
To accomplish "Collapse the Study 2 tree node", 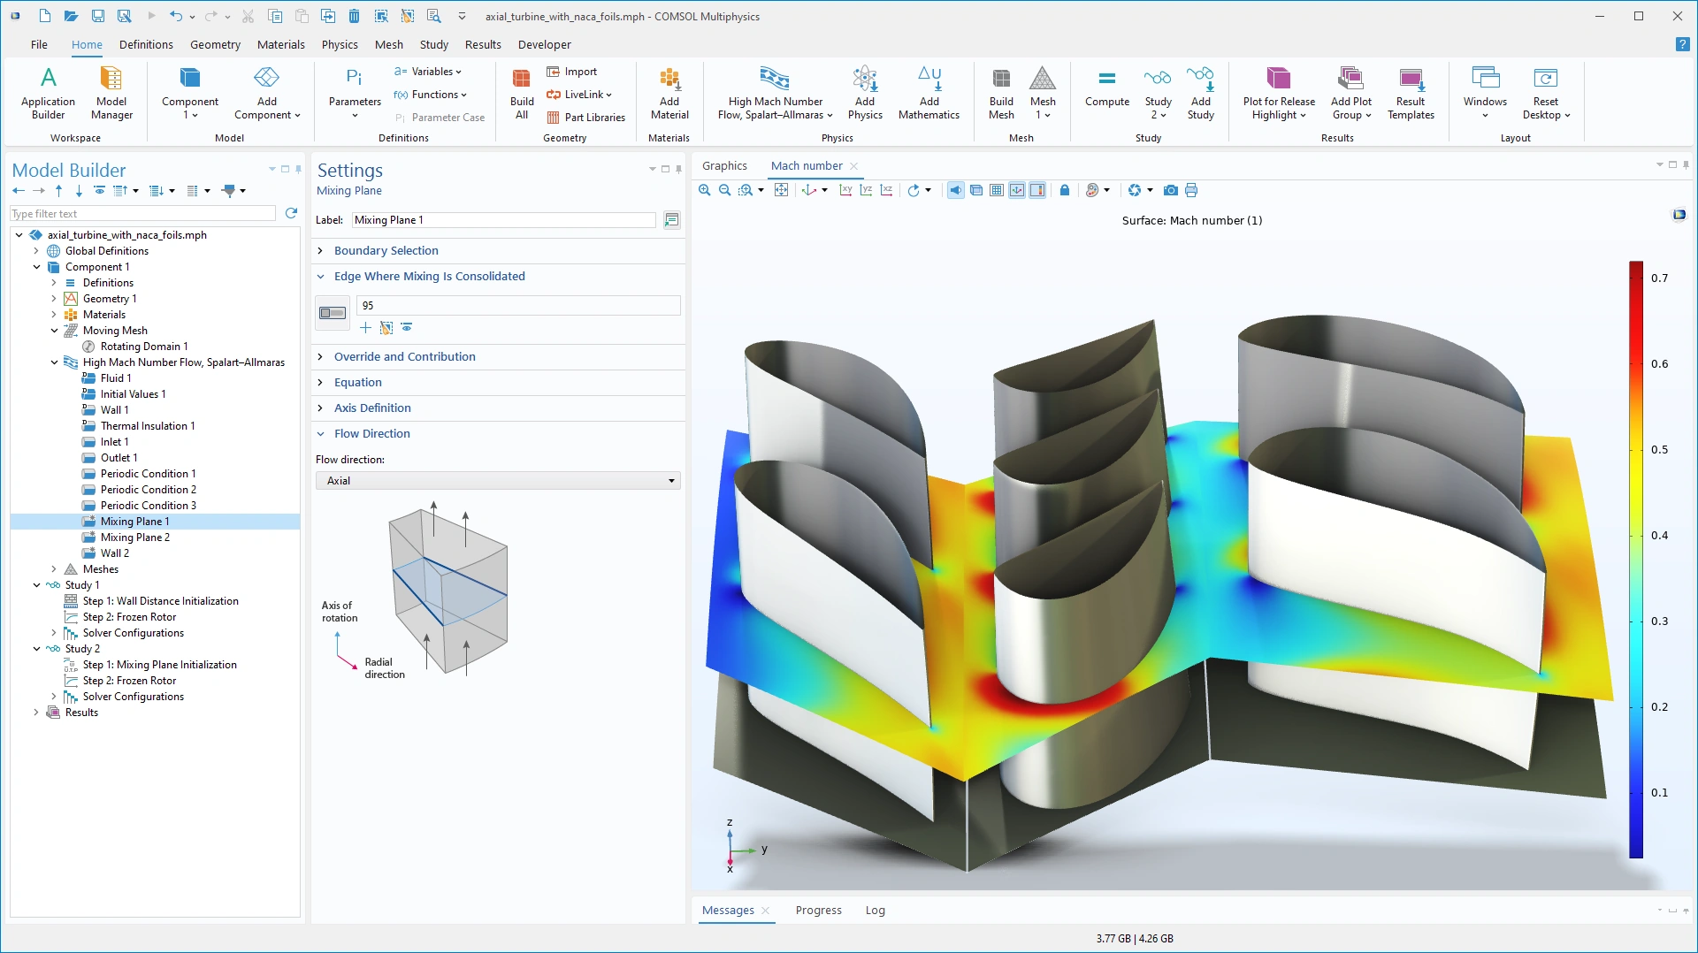I will tap(36, 649).
